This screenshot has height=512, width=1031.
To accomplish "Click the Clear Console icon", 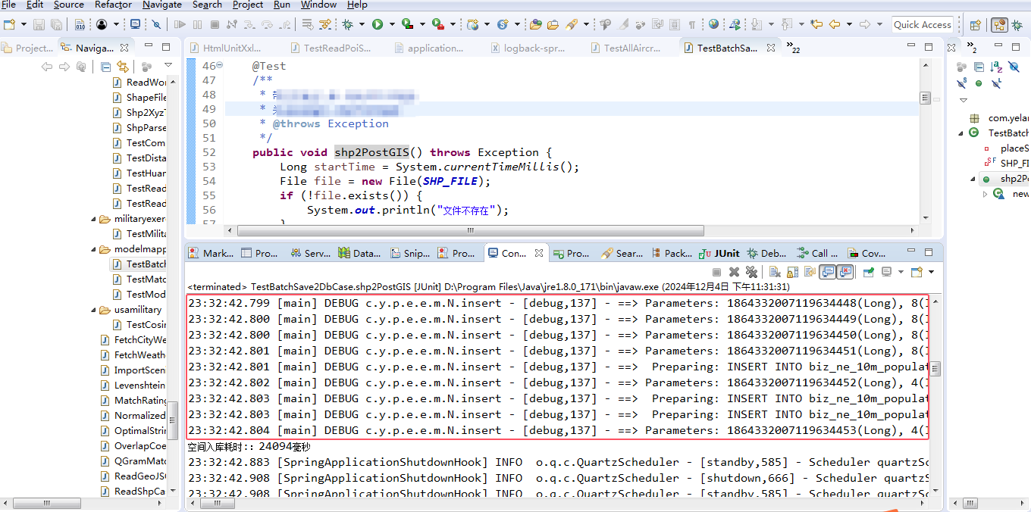I will pyautogui.click(x=775, y=272).
